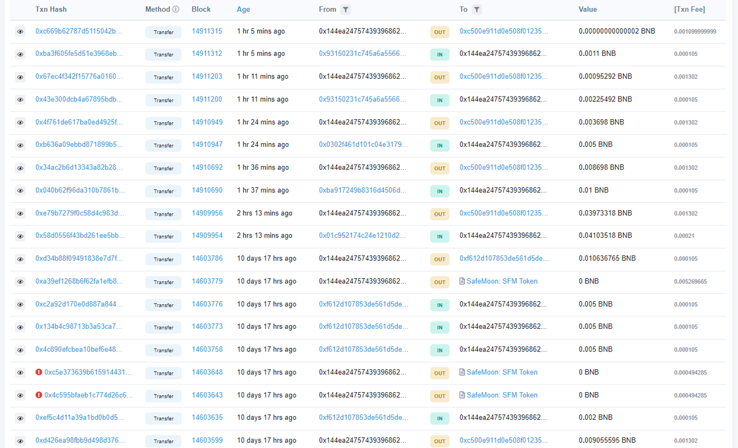
Task: Preview transaction 0xb636a09ebbd871899b5 via eye icon
Action: click(x=20, y=145)
